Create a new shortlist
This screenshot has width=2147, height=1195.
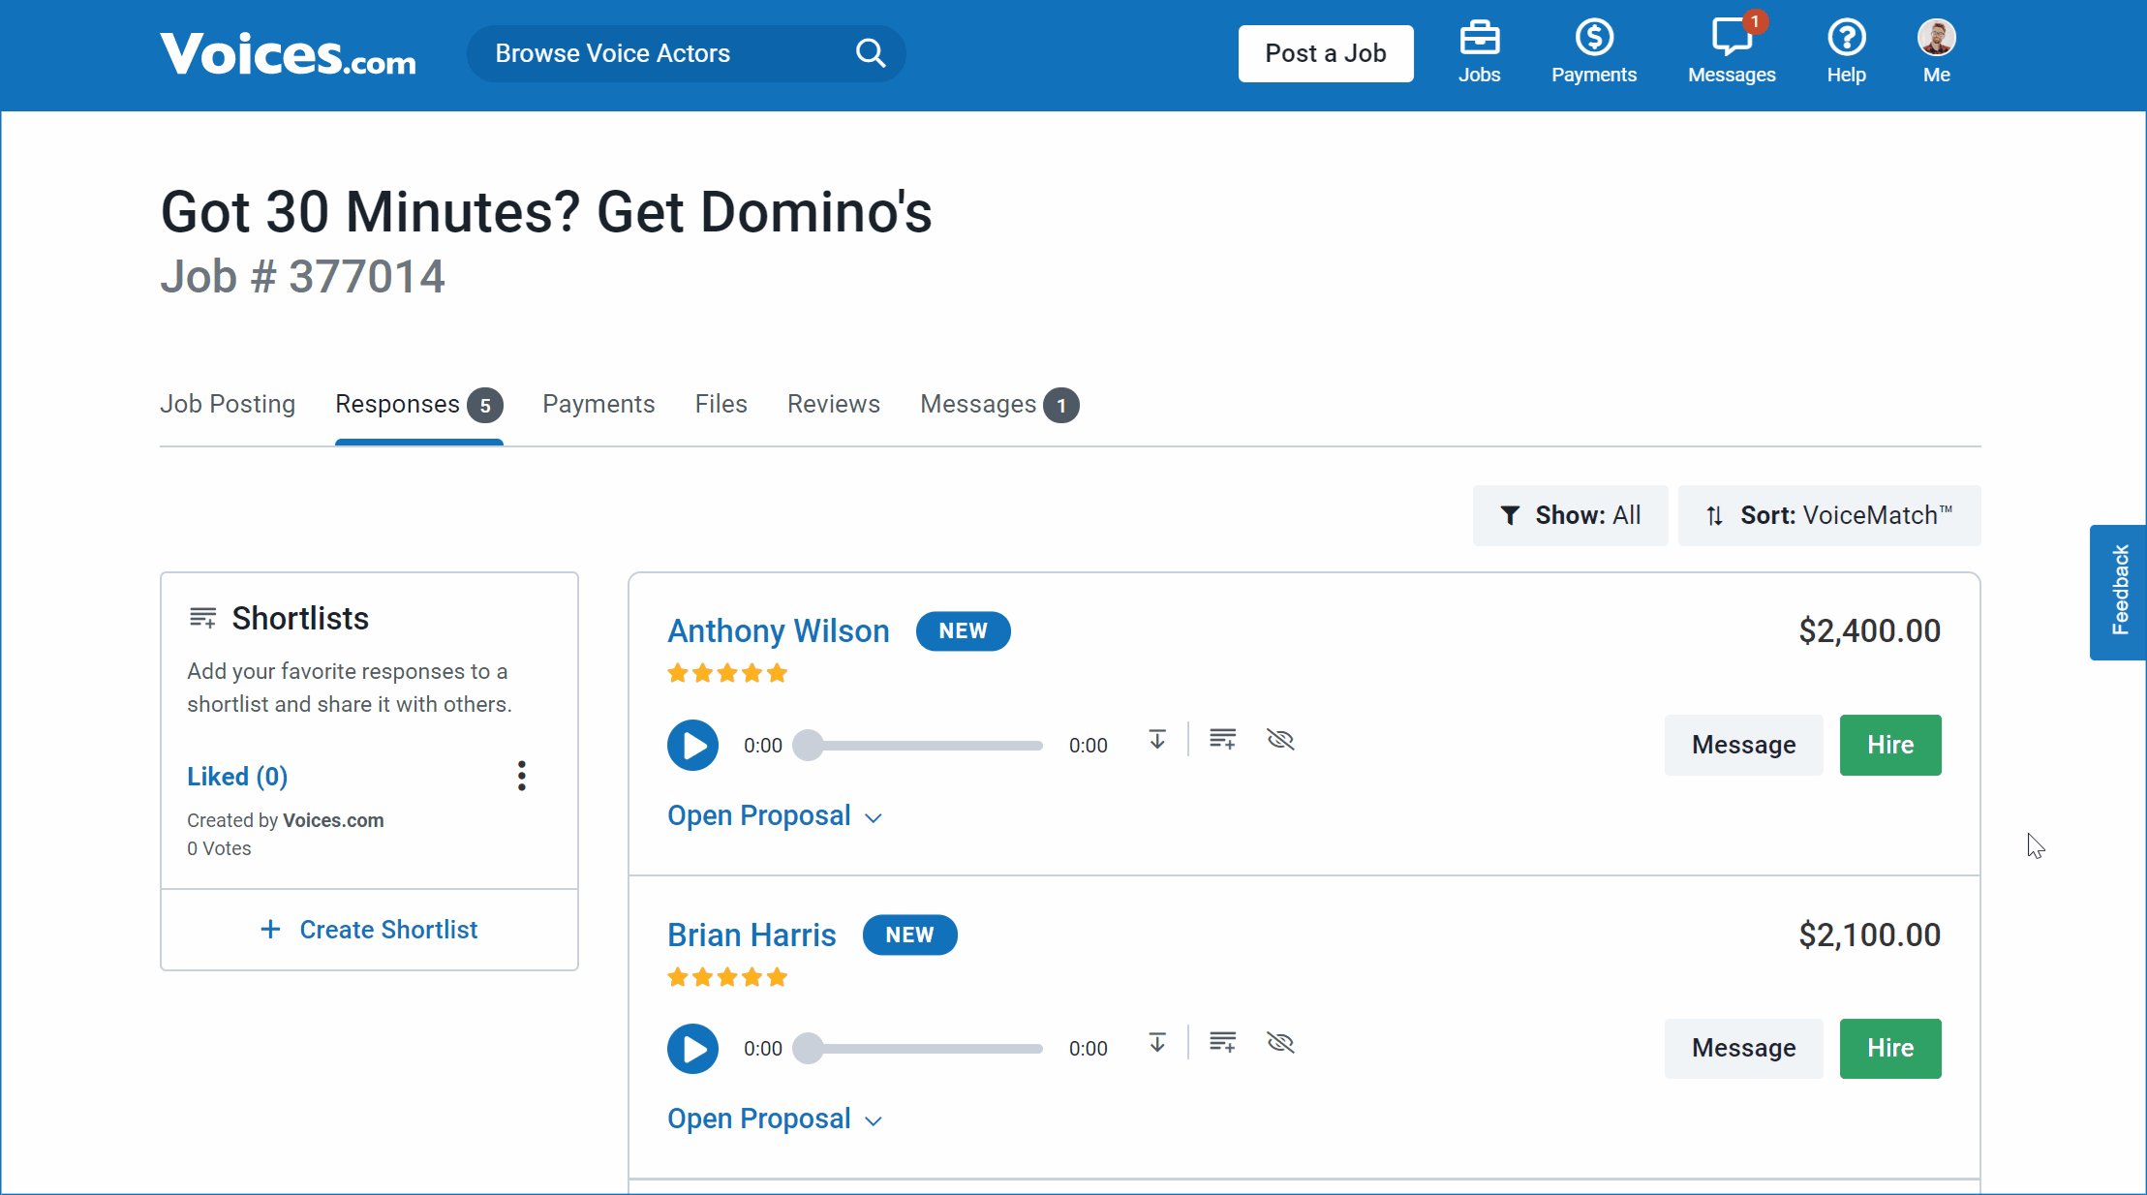tap(369, 930)
